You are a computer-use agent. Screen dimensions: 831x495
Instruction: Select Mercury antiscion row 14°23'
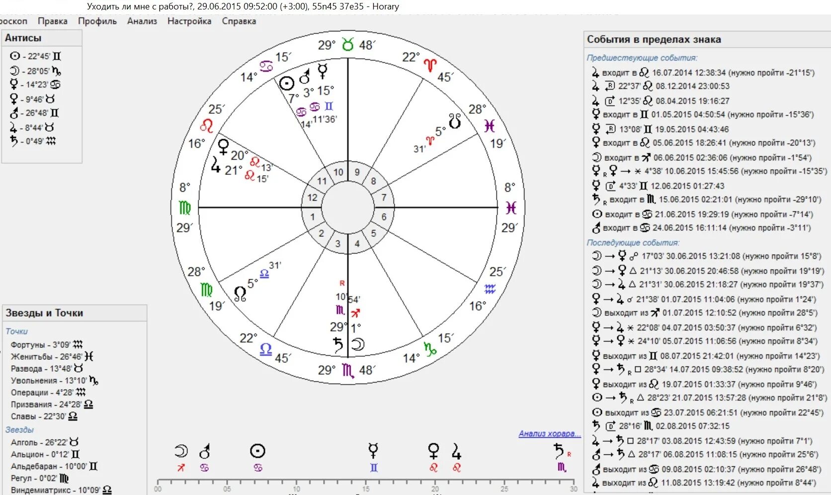point(36,84)
